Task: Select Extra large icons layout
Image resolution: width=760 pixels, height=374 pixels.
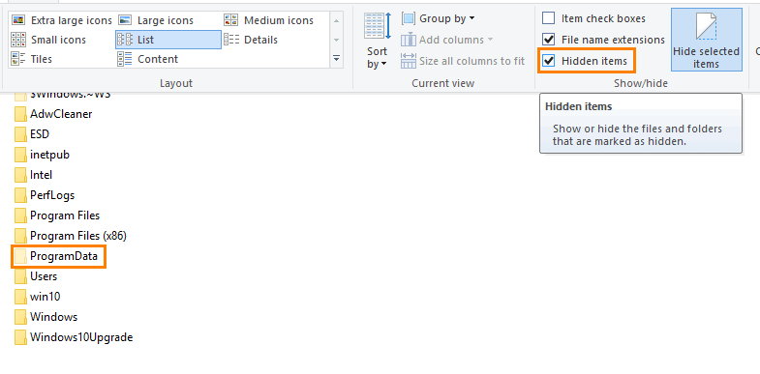Action: 62,20
